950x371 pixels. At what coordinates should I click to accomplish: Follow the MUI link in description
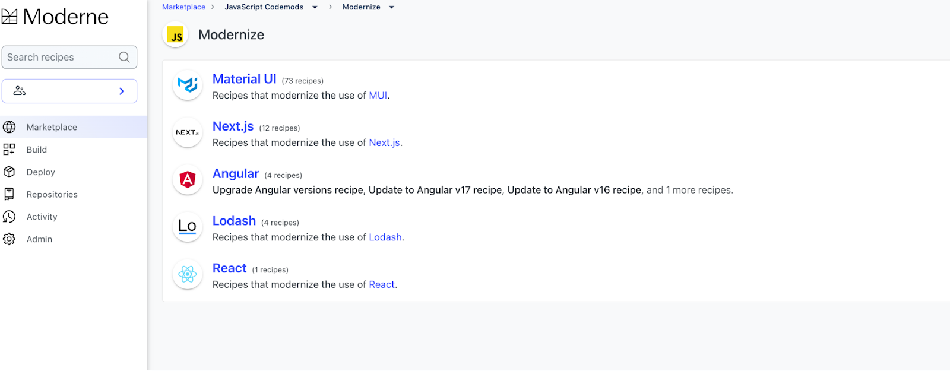click(378, 96)
